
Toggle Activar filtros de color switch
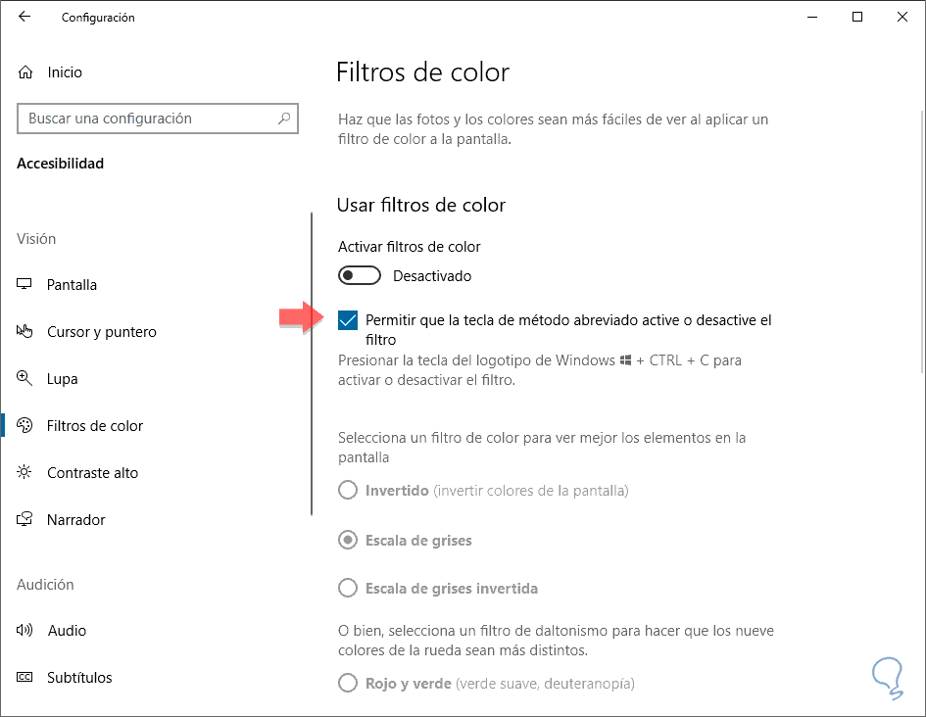tap(360, 276)
